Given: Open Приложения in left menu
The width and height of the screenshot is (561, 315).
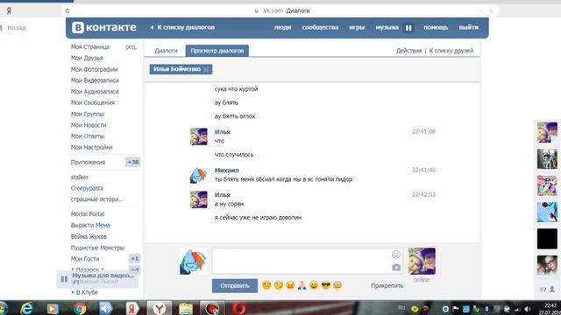Looking at the screenshot, I should (88, 162).
